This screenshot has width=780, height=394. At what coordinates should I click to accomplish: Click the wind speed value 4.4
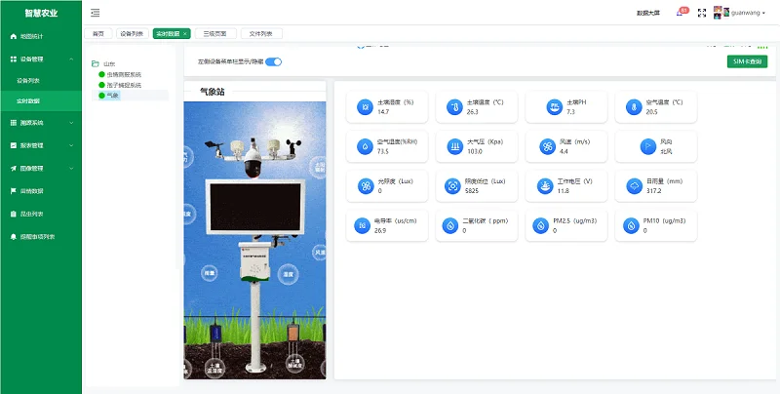coord(564,151)
